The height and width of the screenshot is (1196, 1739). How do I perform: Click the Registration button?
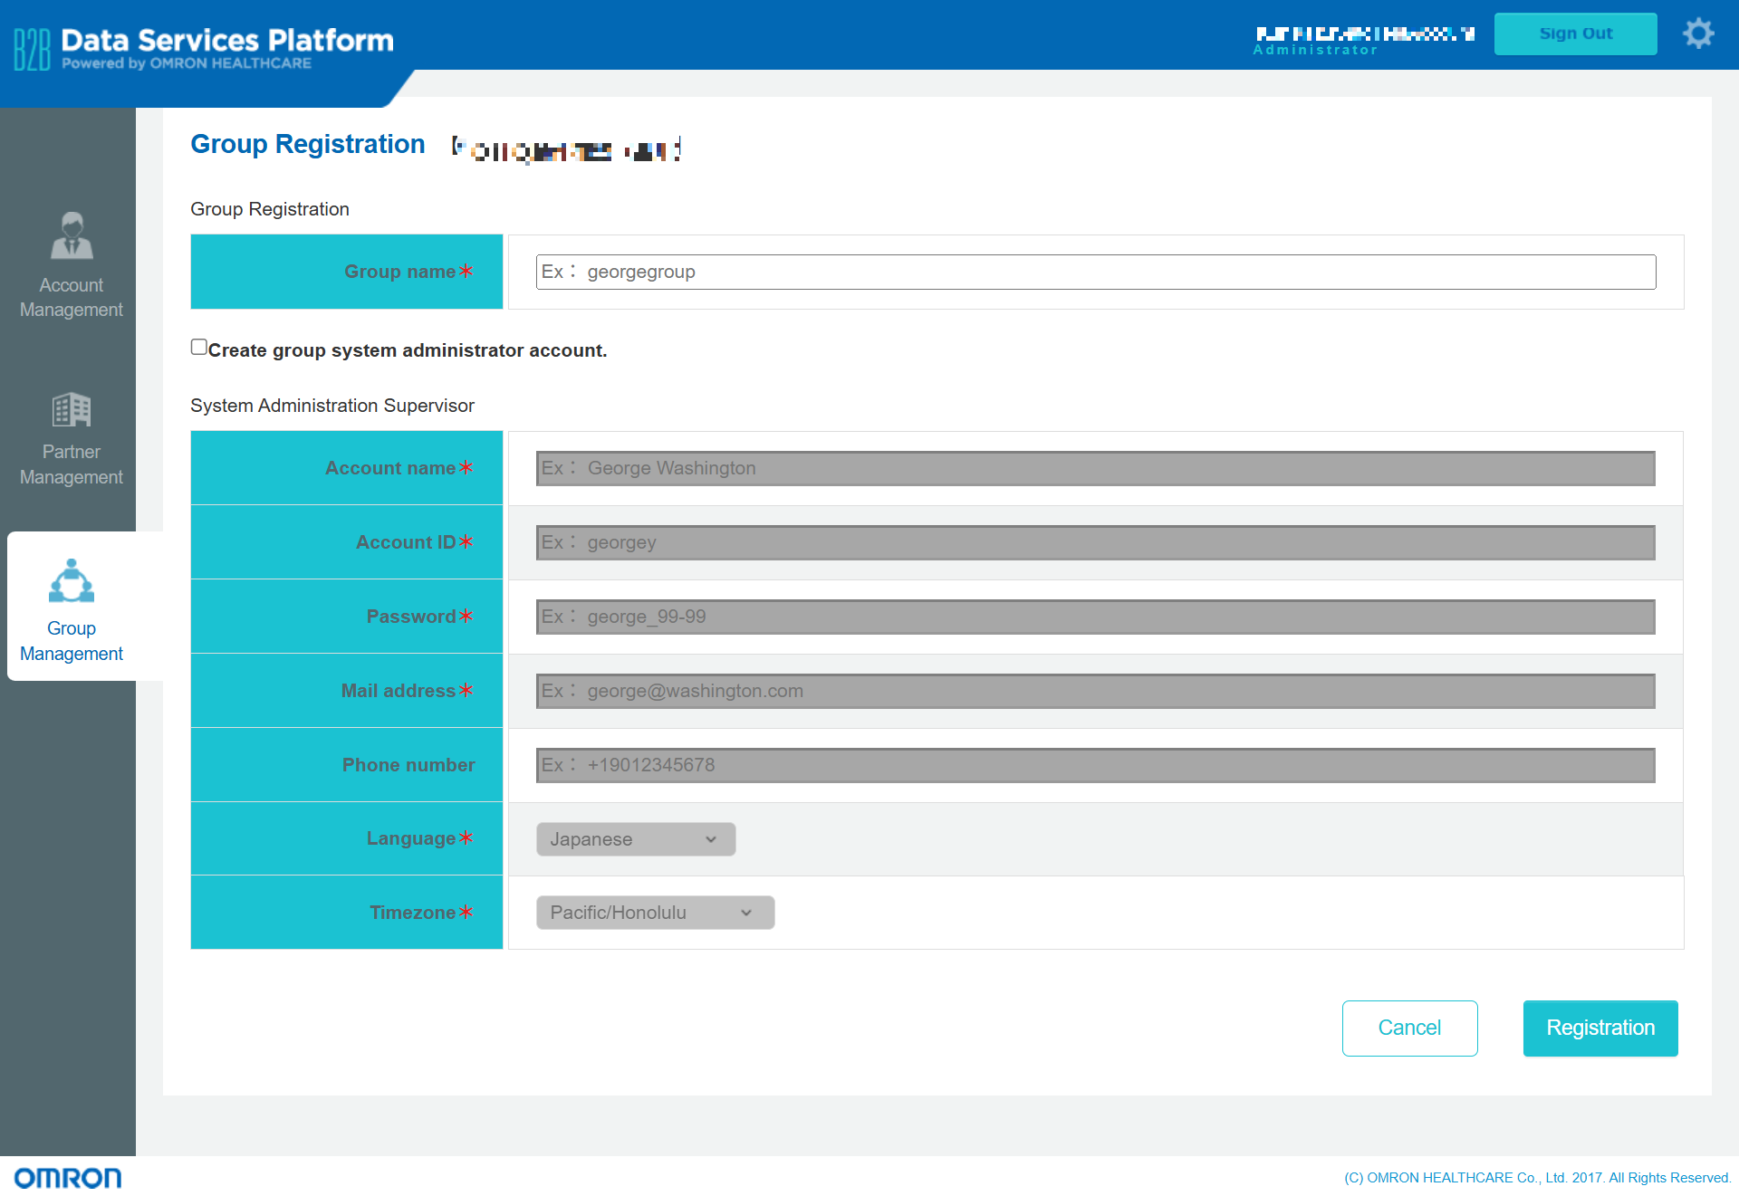[1600, 1028]
